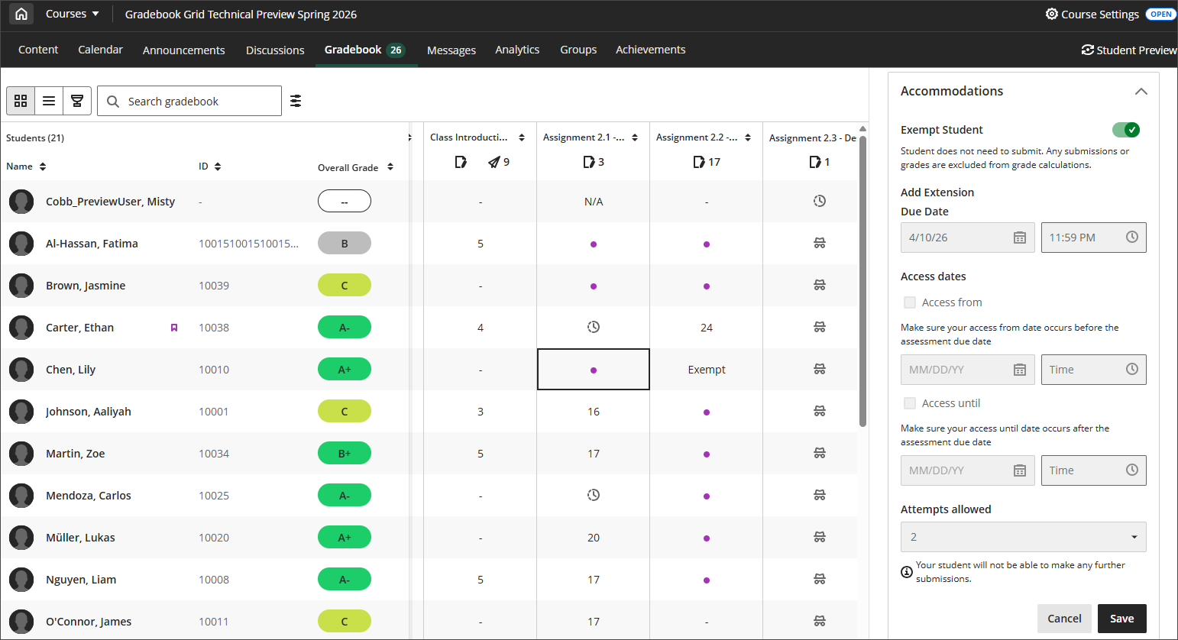Check the Access until checkbox
Screen dimensions: 1178x640
[910, 403]
